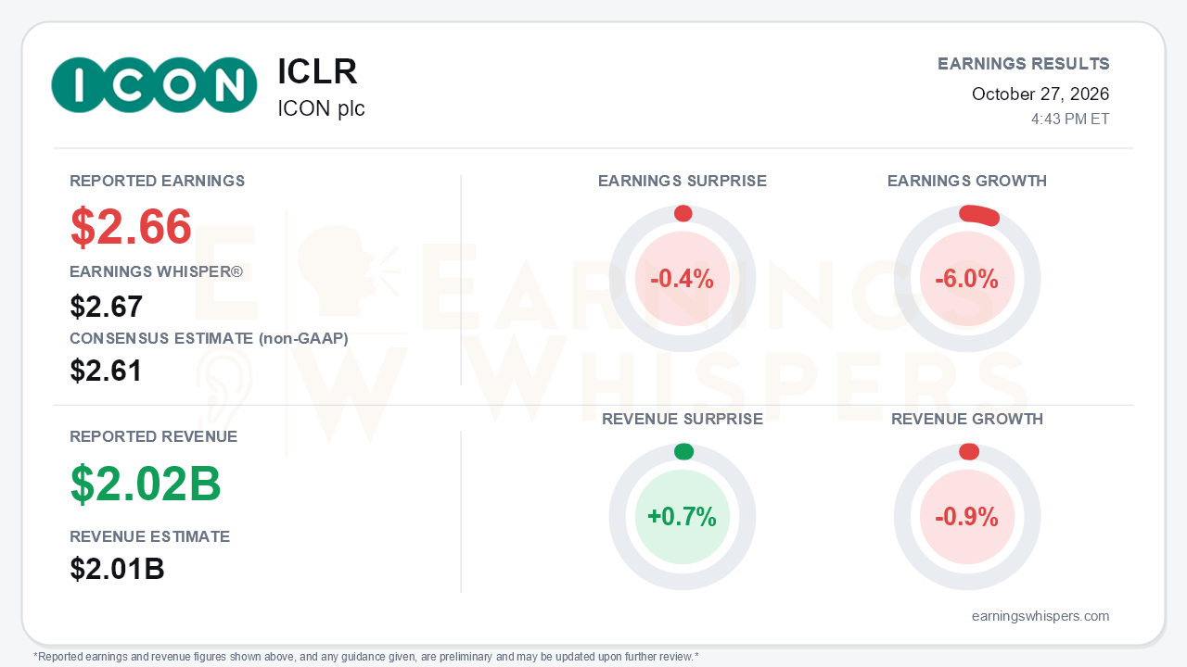Open the earningswhispers.com link
This screenshot has height=667, width=1187.
[1040, 616]
